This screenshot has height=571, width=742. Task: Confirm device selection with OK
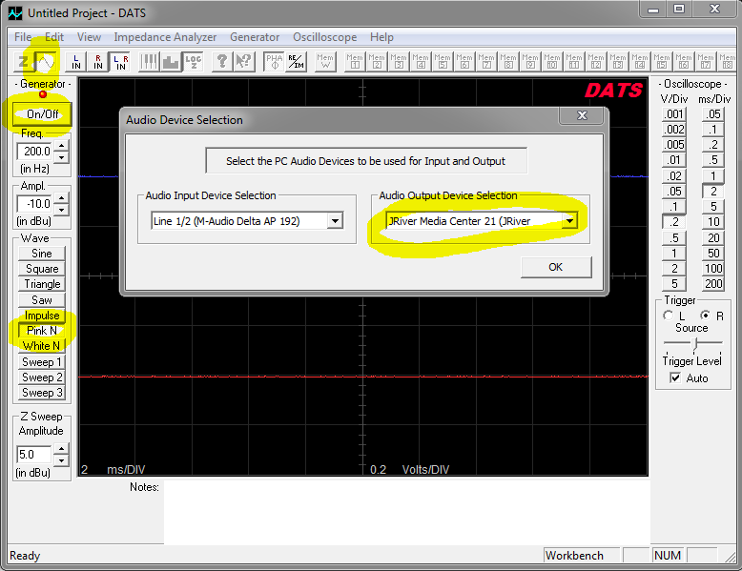[556, 267]
